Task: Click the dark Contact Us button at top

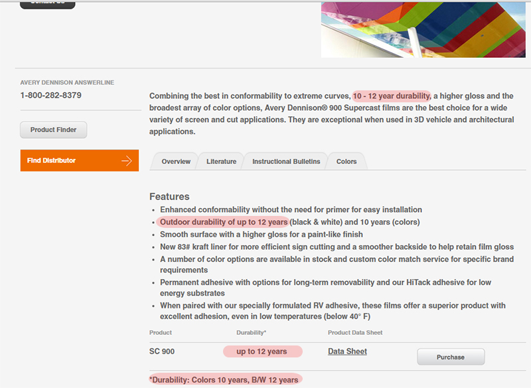Action: click(x=47, y=5)
